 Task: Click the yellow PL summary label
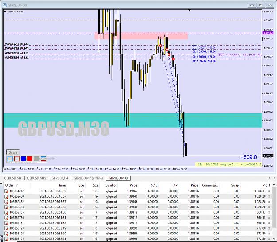(x=230, y=164)
